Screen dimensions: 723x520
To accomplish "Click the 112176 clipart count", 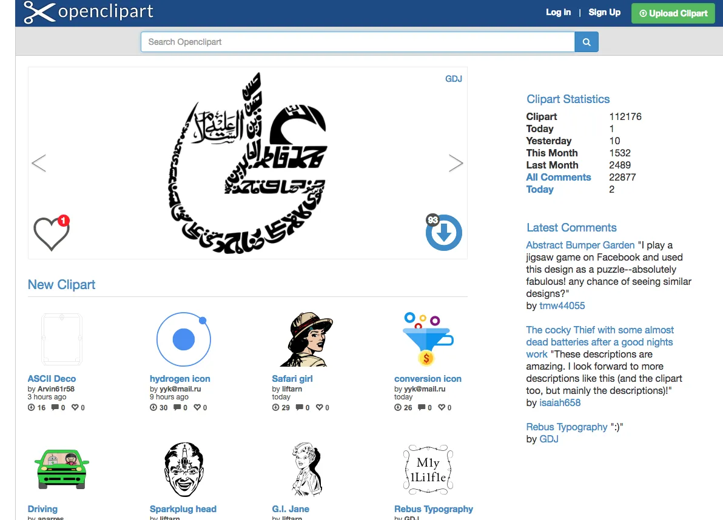I will point(625,116).
